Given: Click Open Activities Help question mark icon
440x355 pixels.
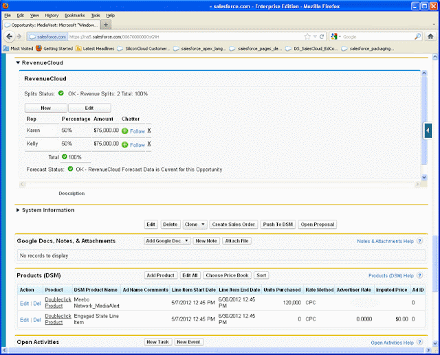Looking at the screenshot, I should (419, 342).
